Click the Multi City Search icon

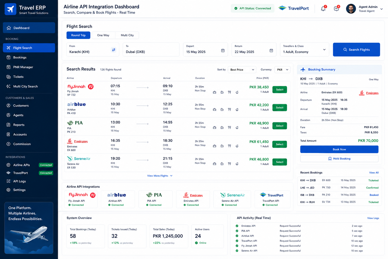[x=8, y=86]
